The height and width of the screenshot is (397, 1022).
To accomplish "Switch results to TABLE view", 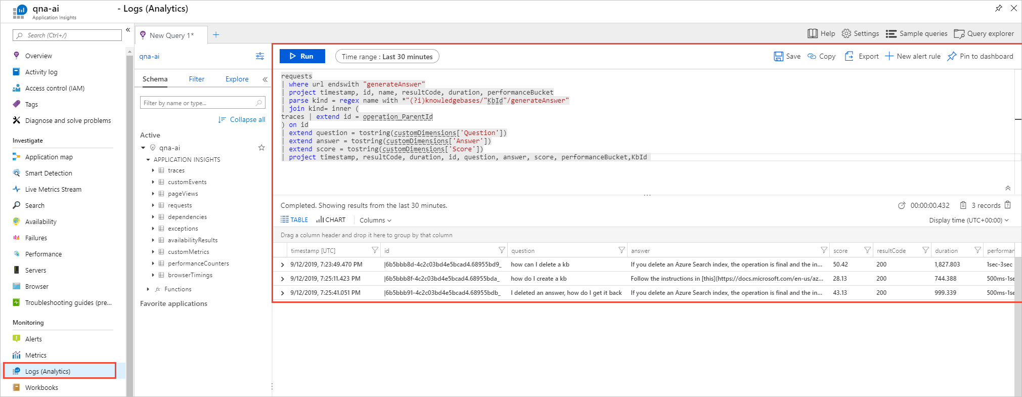I will click(x=294, y=220).
